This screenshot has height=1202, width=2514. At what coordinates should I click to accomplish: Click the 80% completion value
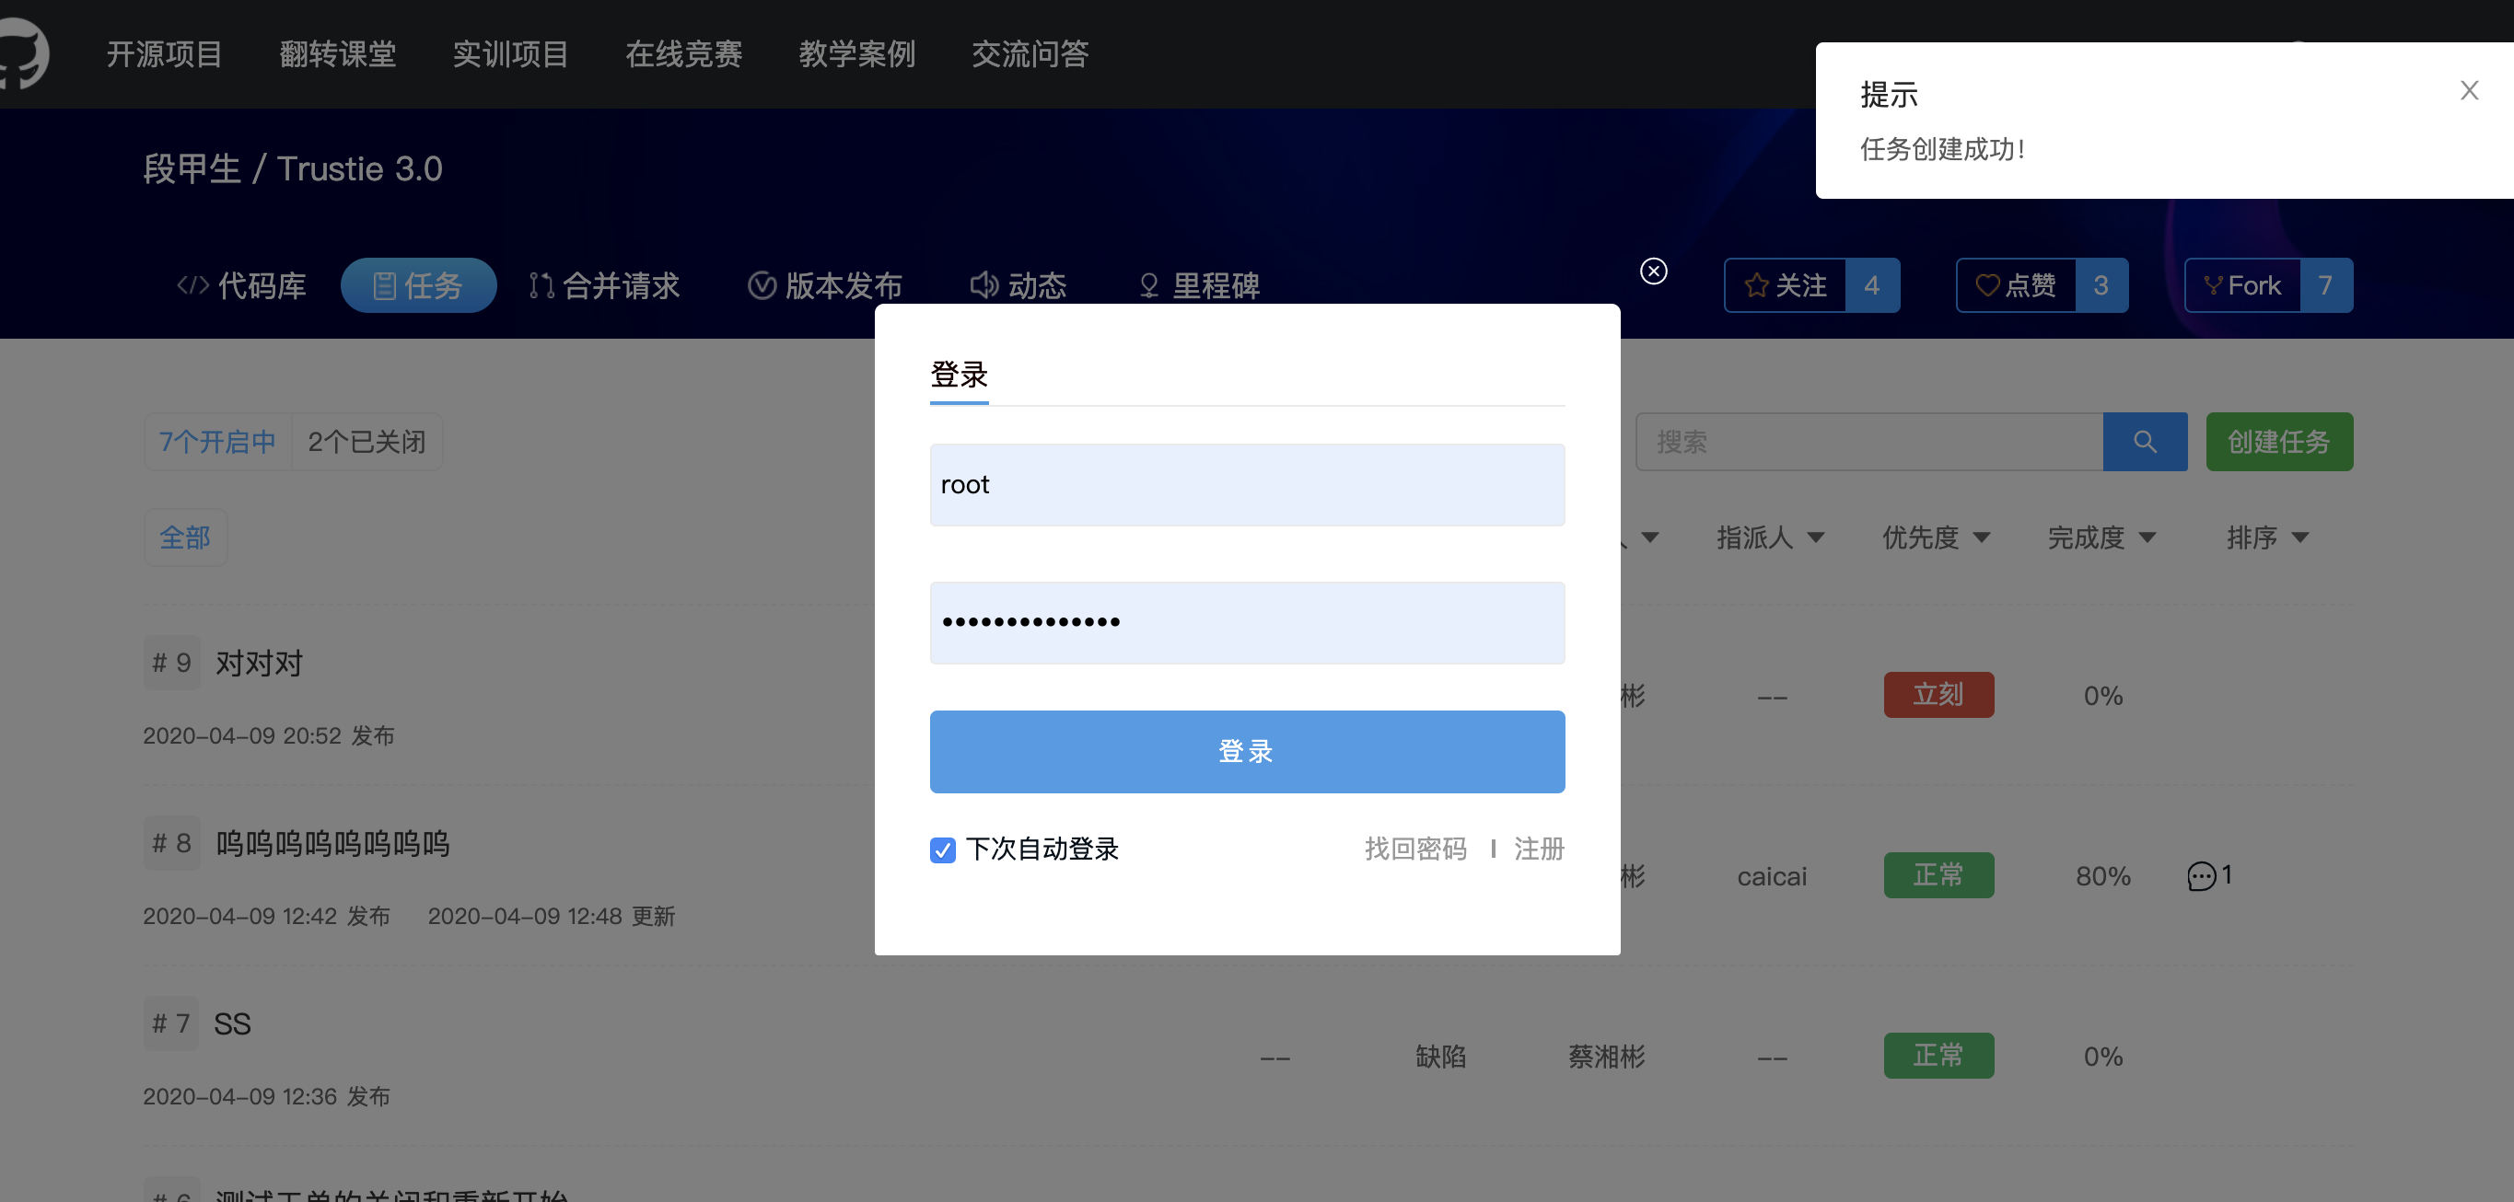click(2103, 876)
